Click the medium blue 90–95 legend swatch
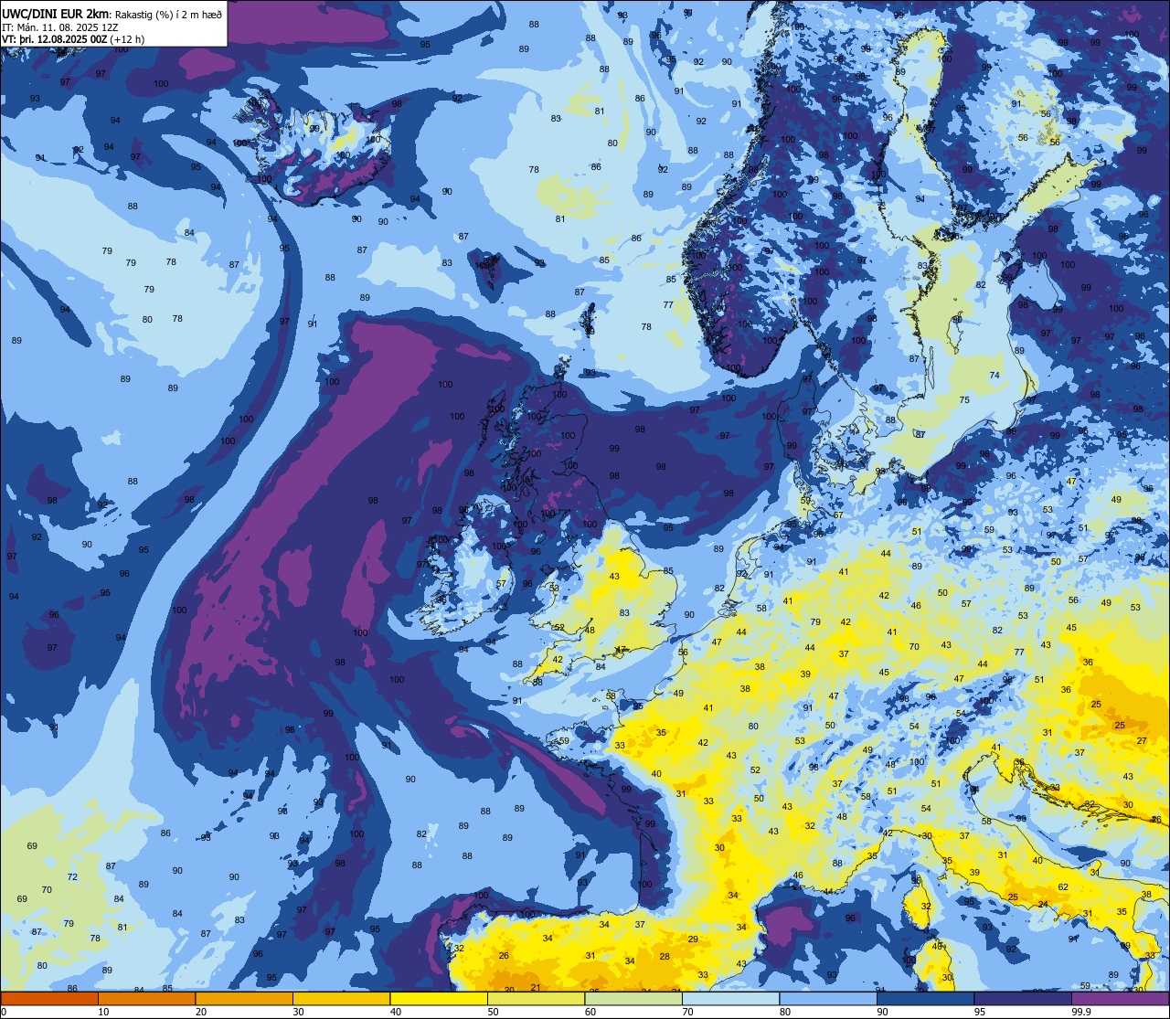The width and height of the screenshot is (1170, 1019). pyautogui.click(x=925, y=999)
